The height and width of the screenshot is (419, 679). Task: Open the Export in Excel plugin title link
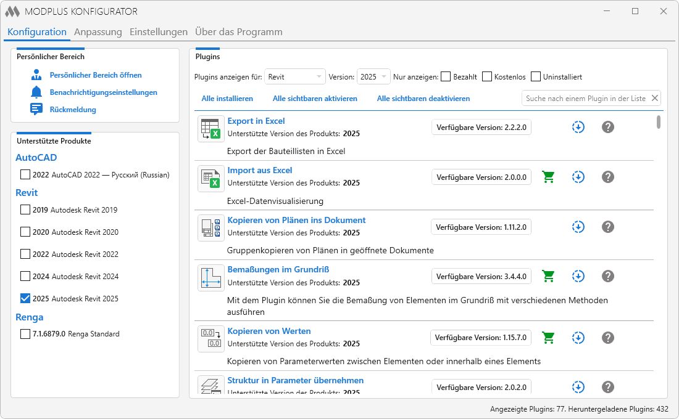(256, 121)
